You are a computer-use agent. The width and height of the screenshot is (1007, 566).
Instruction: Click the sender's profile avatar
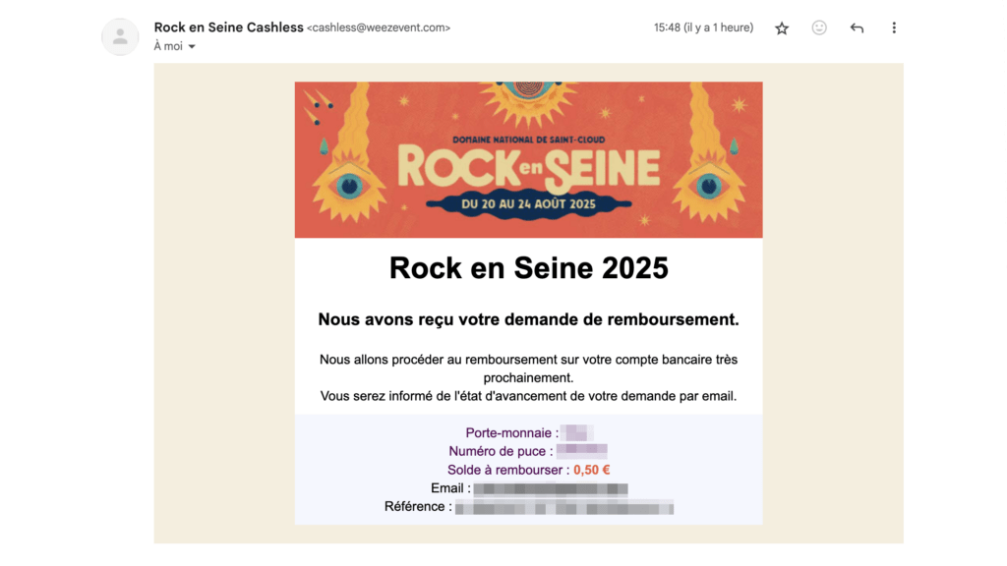tap(120, 36)
